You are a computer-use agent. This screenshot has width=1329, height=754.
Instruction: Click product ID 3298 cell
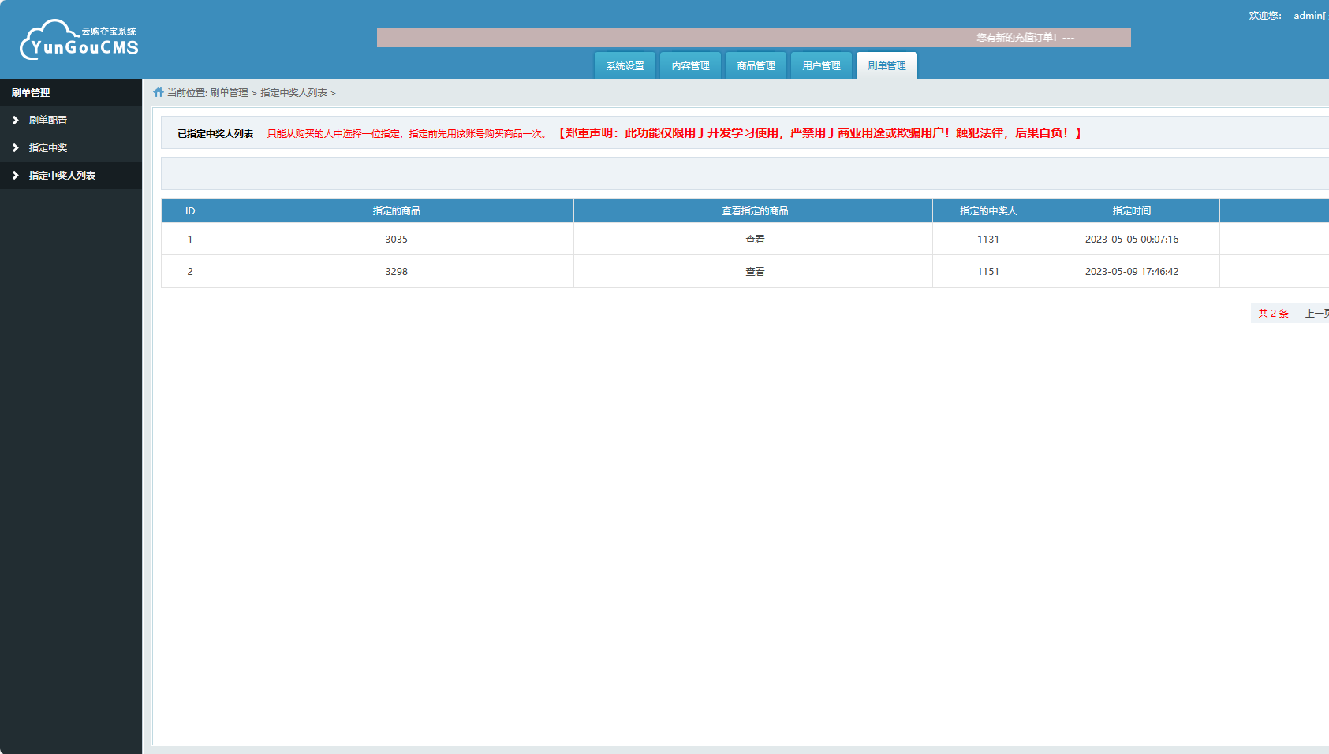pyautogui.click(x=396, y=272)
